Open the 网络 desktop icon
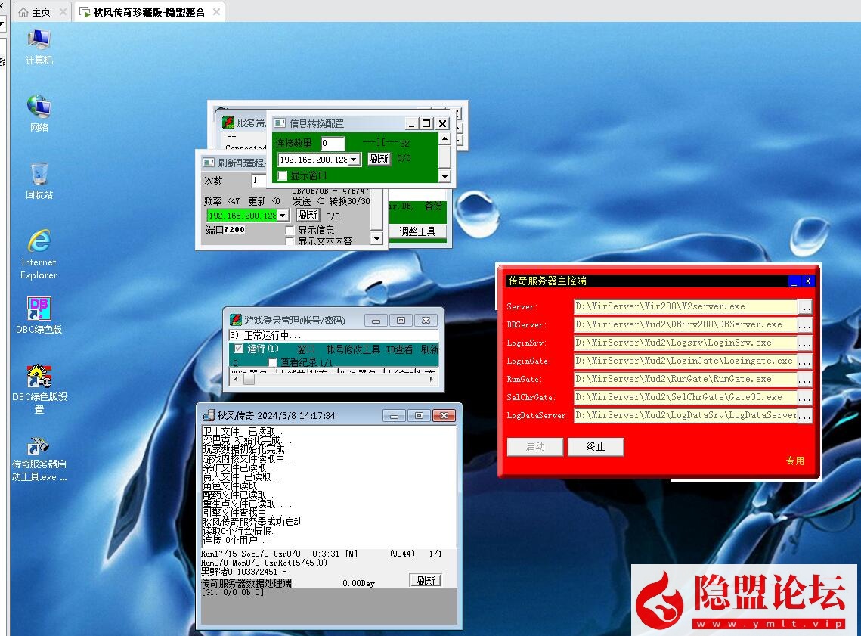Image resolution: width=861 pixels, height=636 pixels. [39, 113]
